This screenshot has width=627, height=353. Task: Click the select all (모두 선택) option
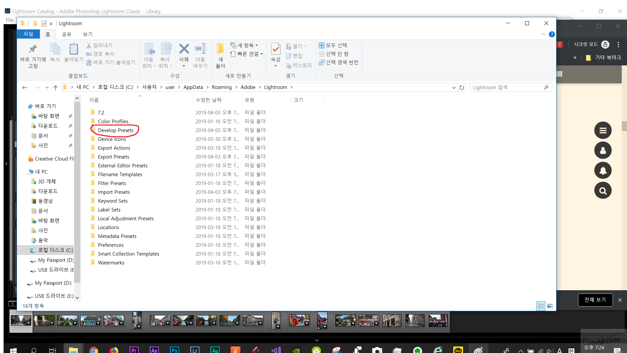click(333, 45)
